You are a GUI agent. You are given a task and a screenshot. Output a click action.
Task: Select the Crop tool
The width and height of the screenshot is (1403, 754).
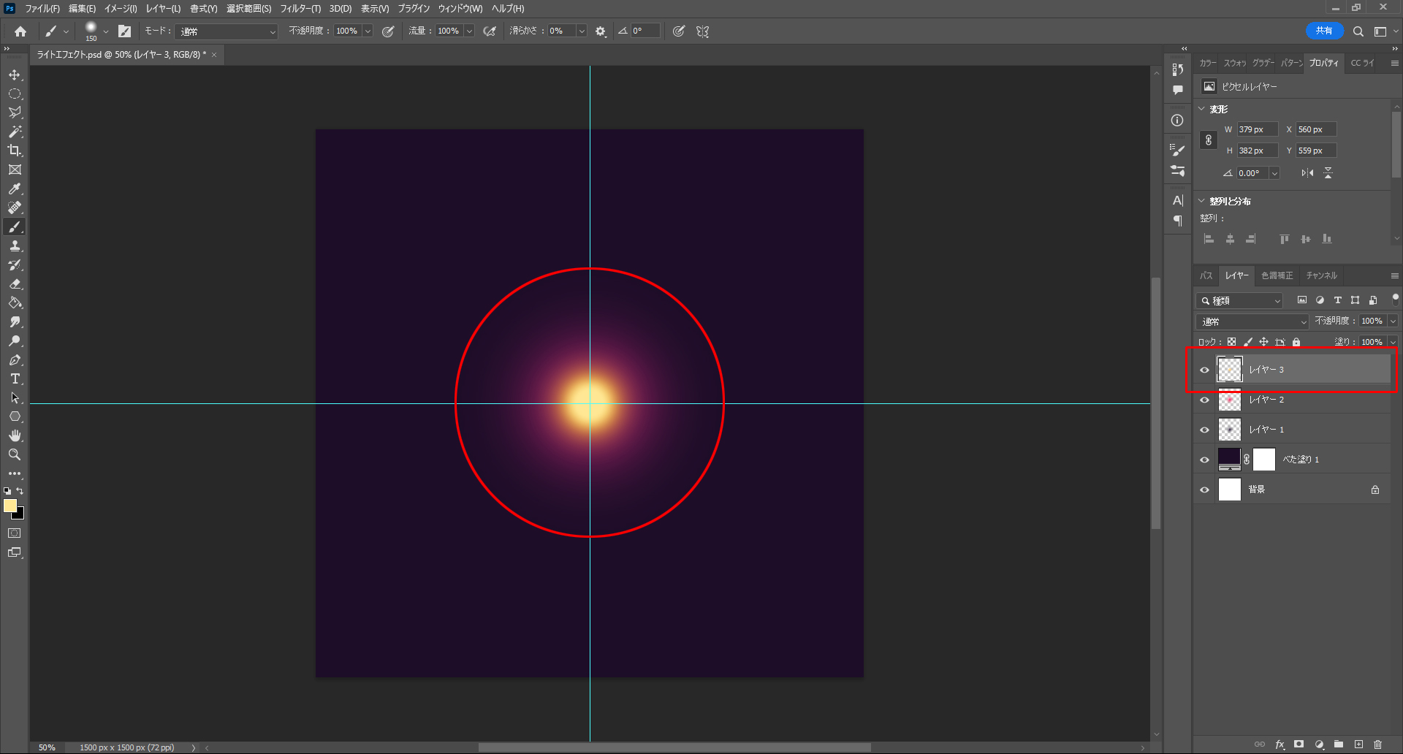click(x=15, y=151)
